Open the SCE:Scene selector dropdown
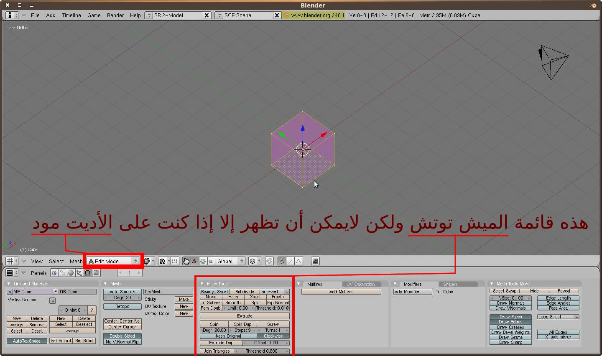The height and width of the screenshot is (356, 602). click(219, 15)
